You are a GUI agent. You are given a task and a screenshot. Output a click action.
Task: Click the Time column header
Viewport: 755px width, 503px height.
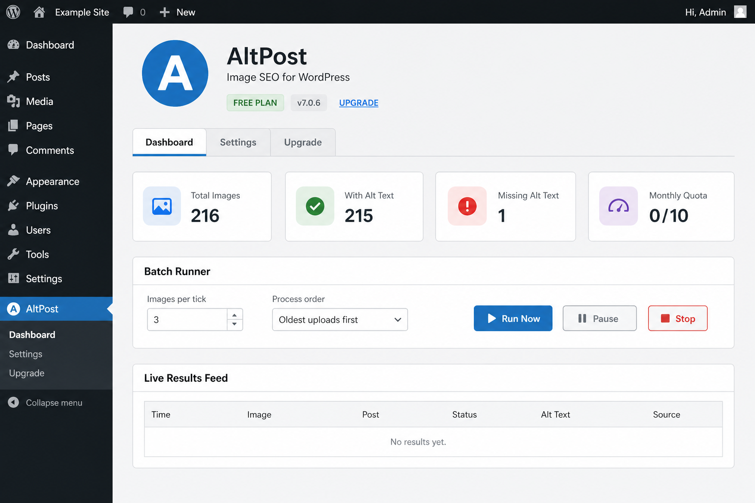point(161,415)
